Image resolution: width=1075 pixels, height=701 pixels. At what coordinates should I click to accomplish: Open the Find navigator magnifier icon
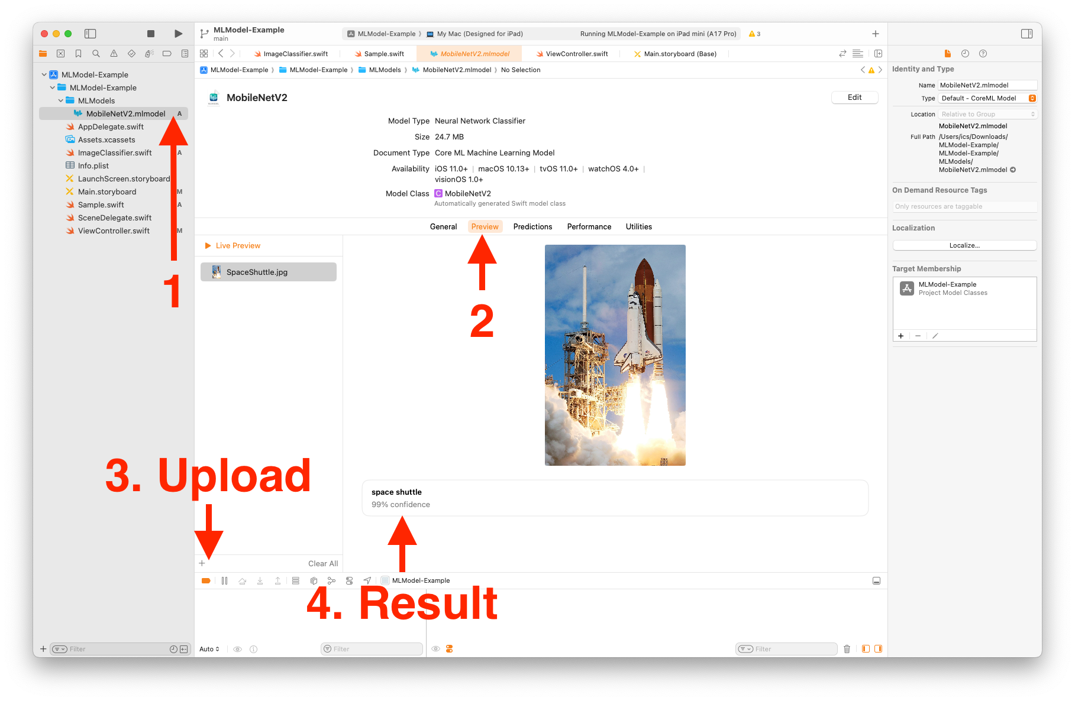pos(96,54)
